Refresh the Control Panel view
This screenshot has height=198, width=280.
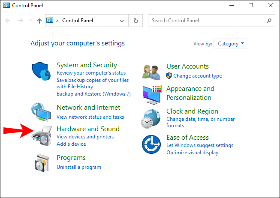136,21
